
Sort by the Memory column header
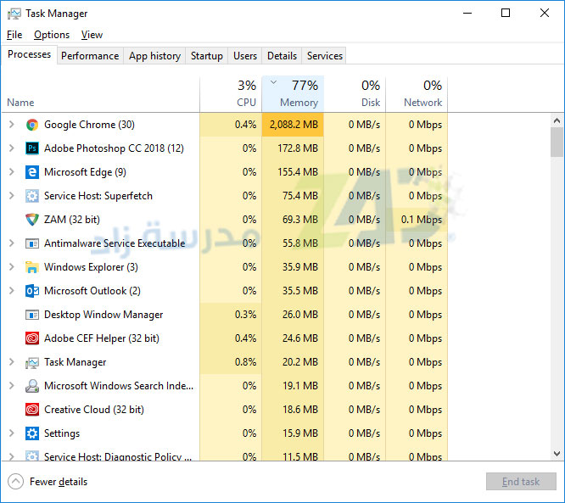293,93
